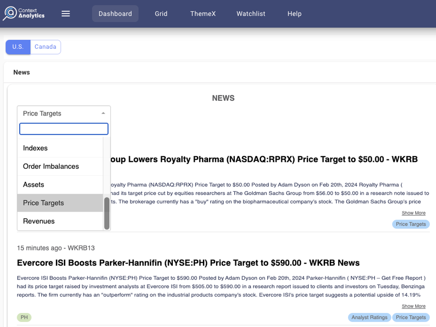Choose Indexes from the dropdown list
The image size is (436, 327).
point(35,148)
